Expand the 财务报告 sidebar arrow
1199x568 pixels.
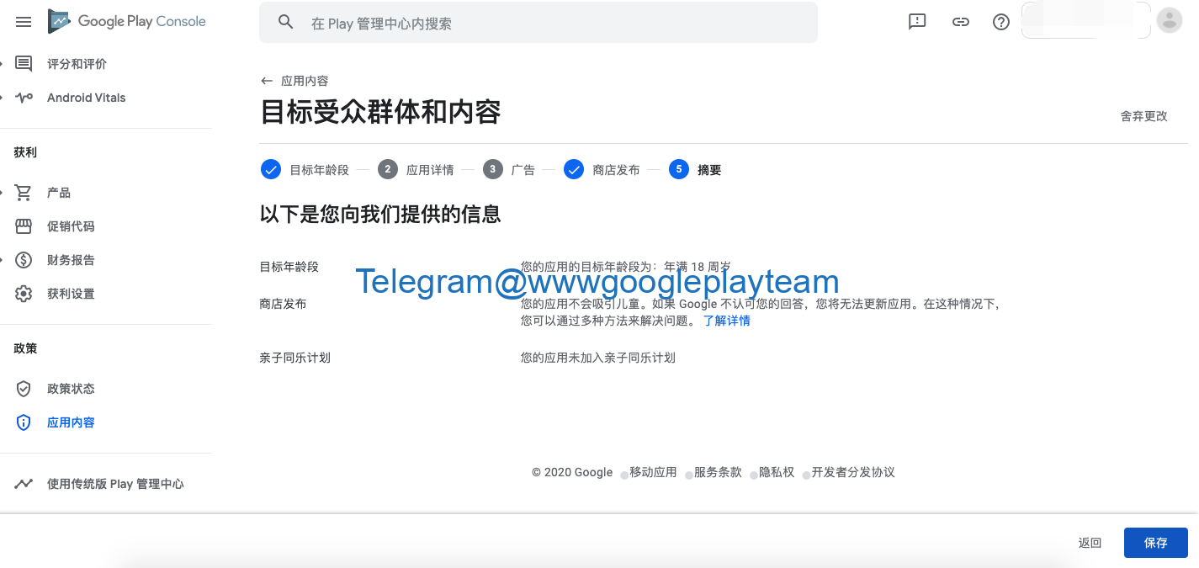coord(3,260)
